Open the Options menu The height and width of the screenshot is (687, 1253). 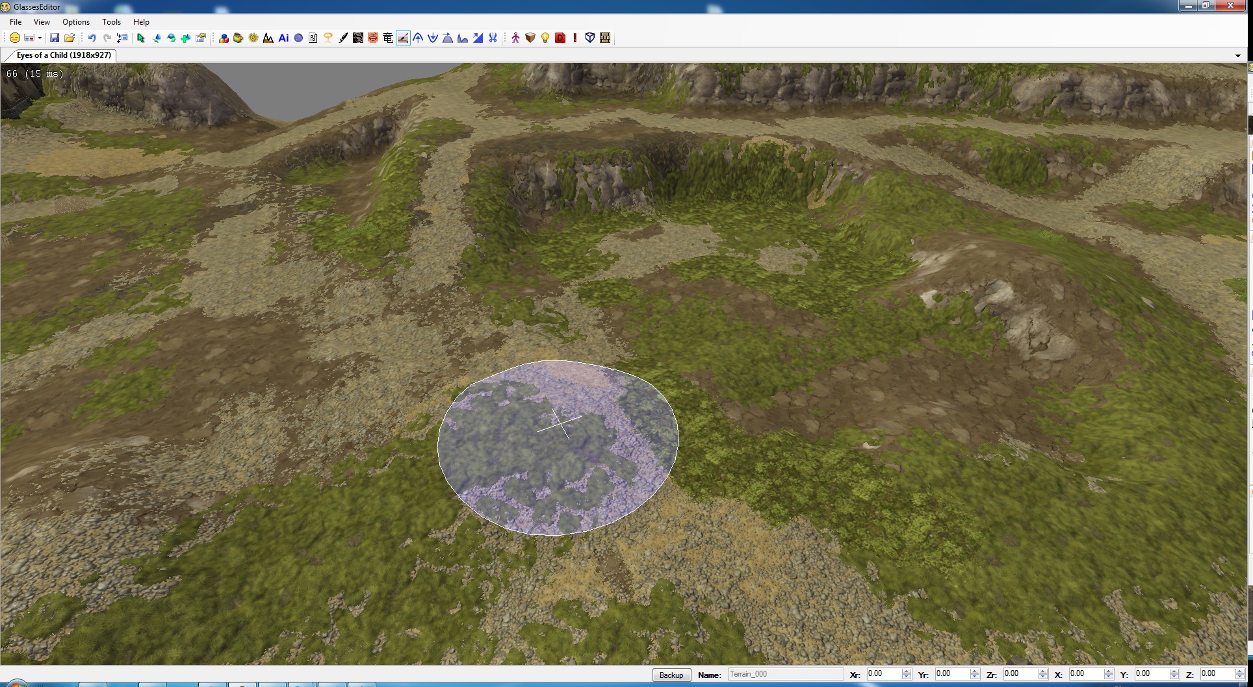click(x=76, y=22)
